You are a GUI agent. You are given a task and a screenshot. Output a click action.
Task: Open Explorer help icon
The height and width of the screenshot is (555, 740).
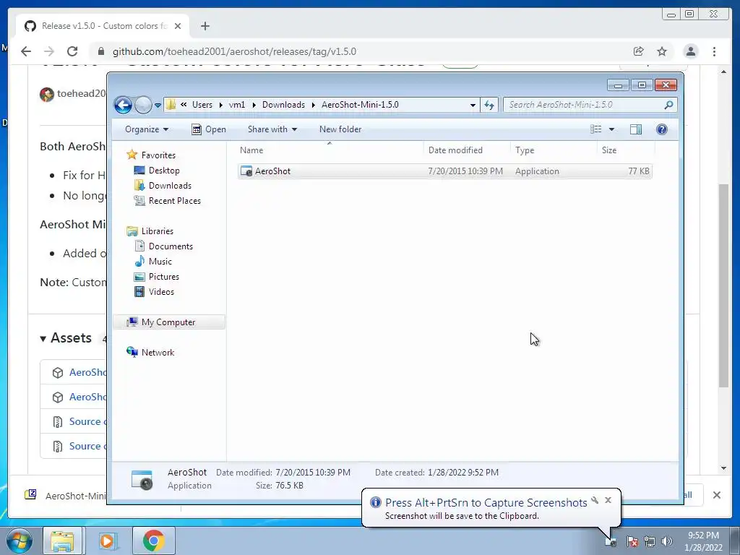click(662, 129)
